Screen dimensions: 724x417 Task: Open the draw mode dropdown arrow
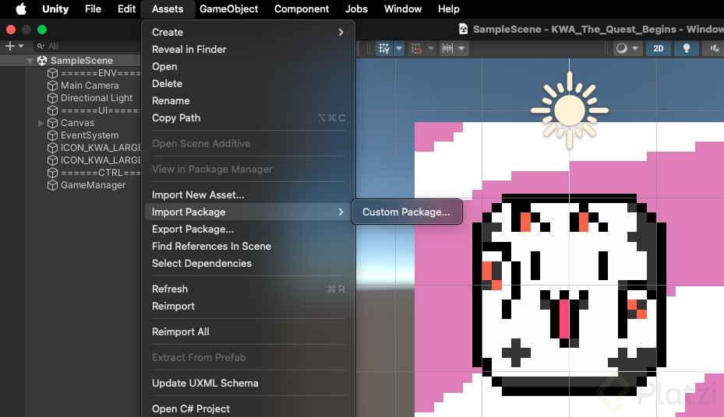635,48
